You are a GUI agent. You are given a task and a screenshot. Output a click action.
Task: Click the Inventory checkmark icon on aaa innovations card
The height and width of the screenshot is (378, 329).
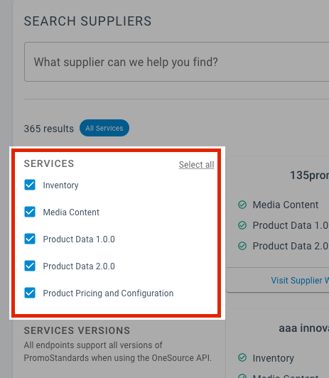point(242,357)
